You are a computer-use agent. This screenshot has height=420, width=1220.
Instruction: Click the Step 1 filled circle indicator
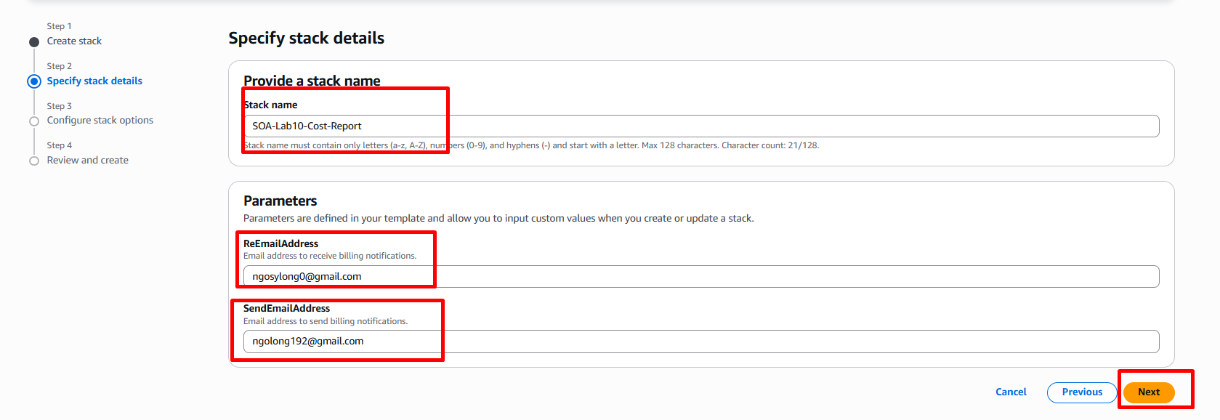pyautogui.click(x=34, y=42)
